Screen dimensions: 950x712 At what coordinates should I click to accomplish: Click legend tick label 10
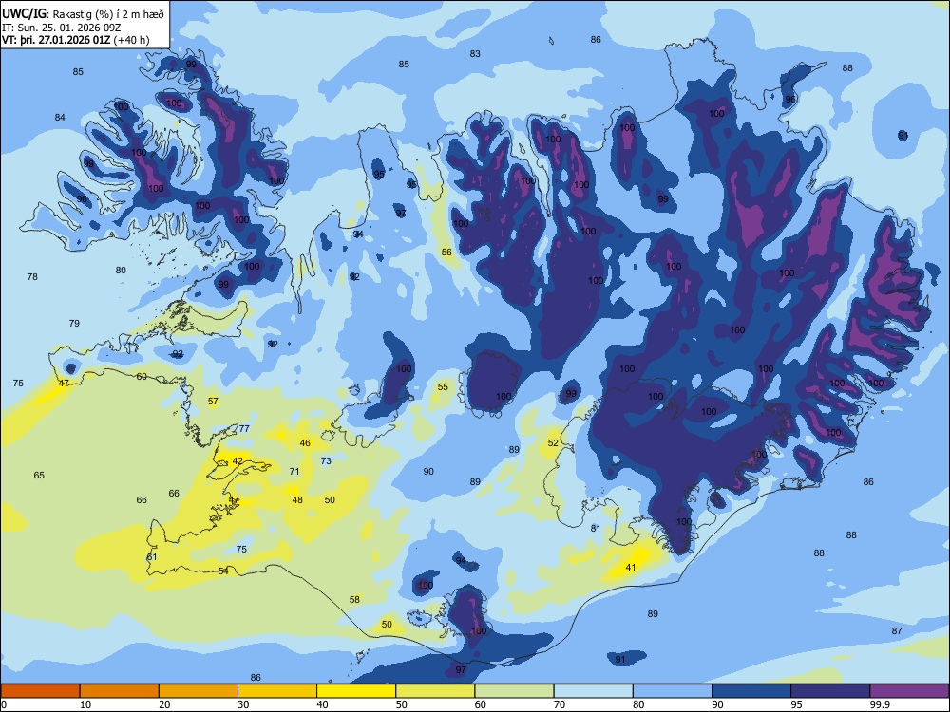(85, 704)
